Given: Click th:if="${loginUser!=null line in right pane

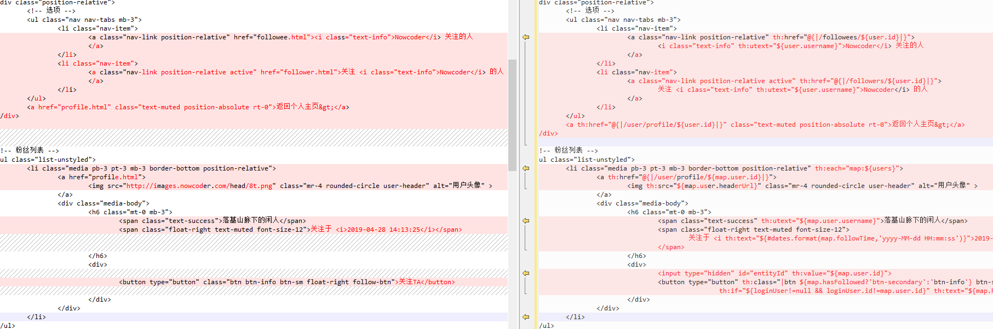Looking at the screenshot, I should pyautogui.click(x=856, y=291).
